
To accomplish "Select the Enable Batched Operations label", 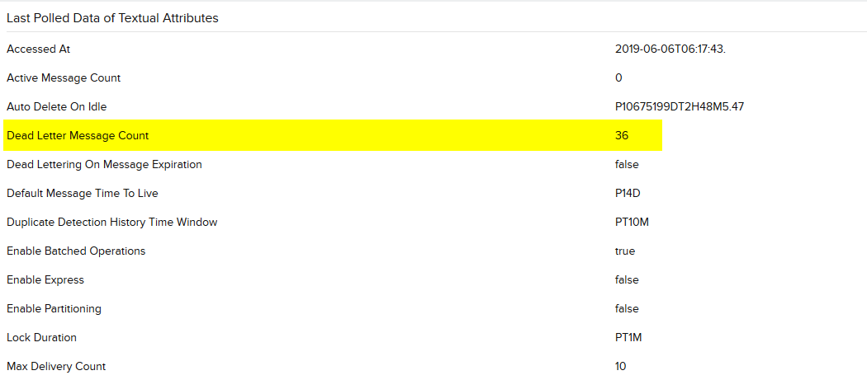I will click(x=76, y=251).
